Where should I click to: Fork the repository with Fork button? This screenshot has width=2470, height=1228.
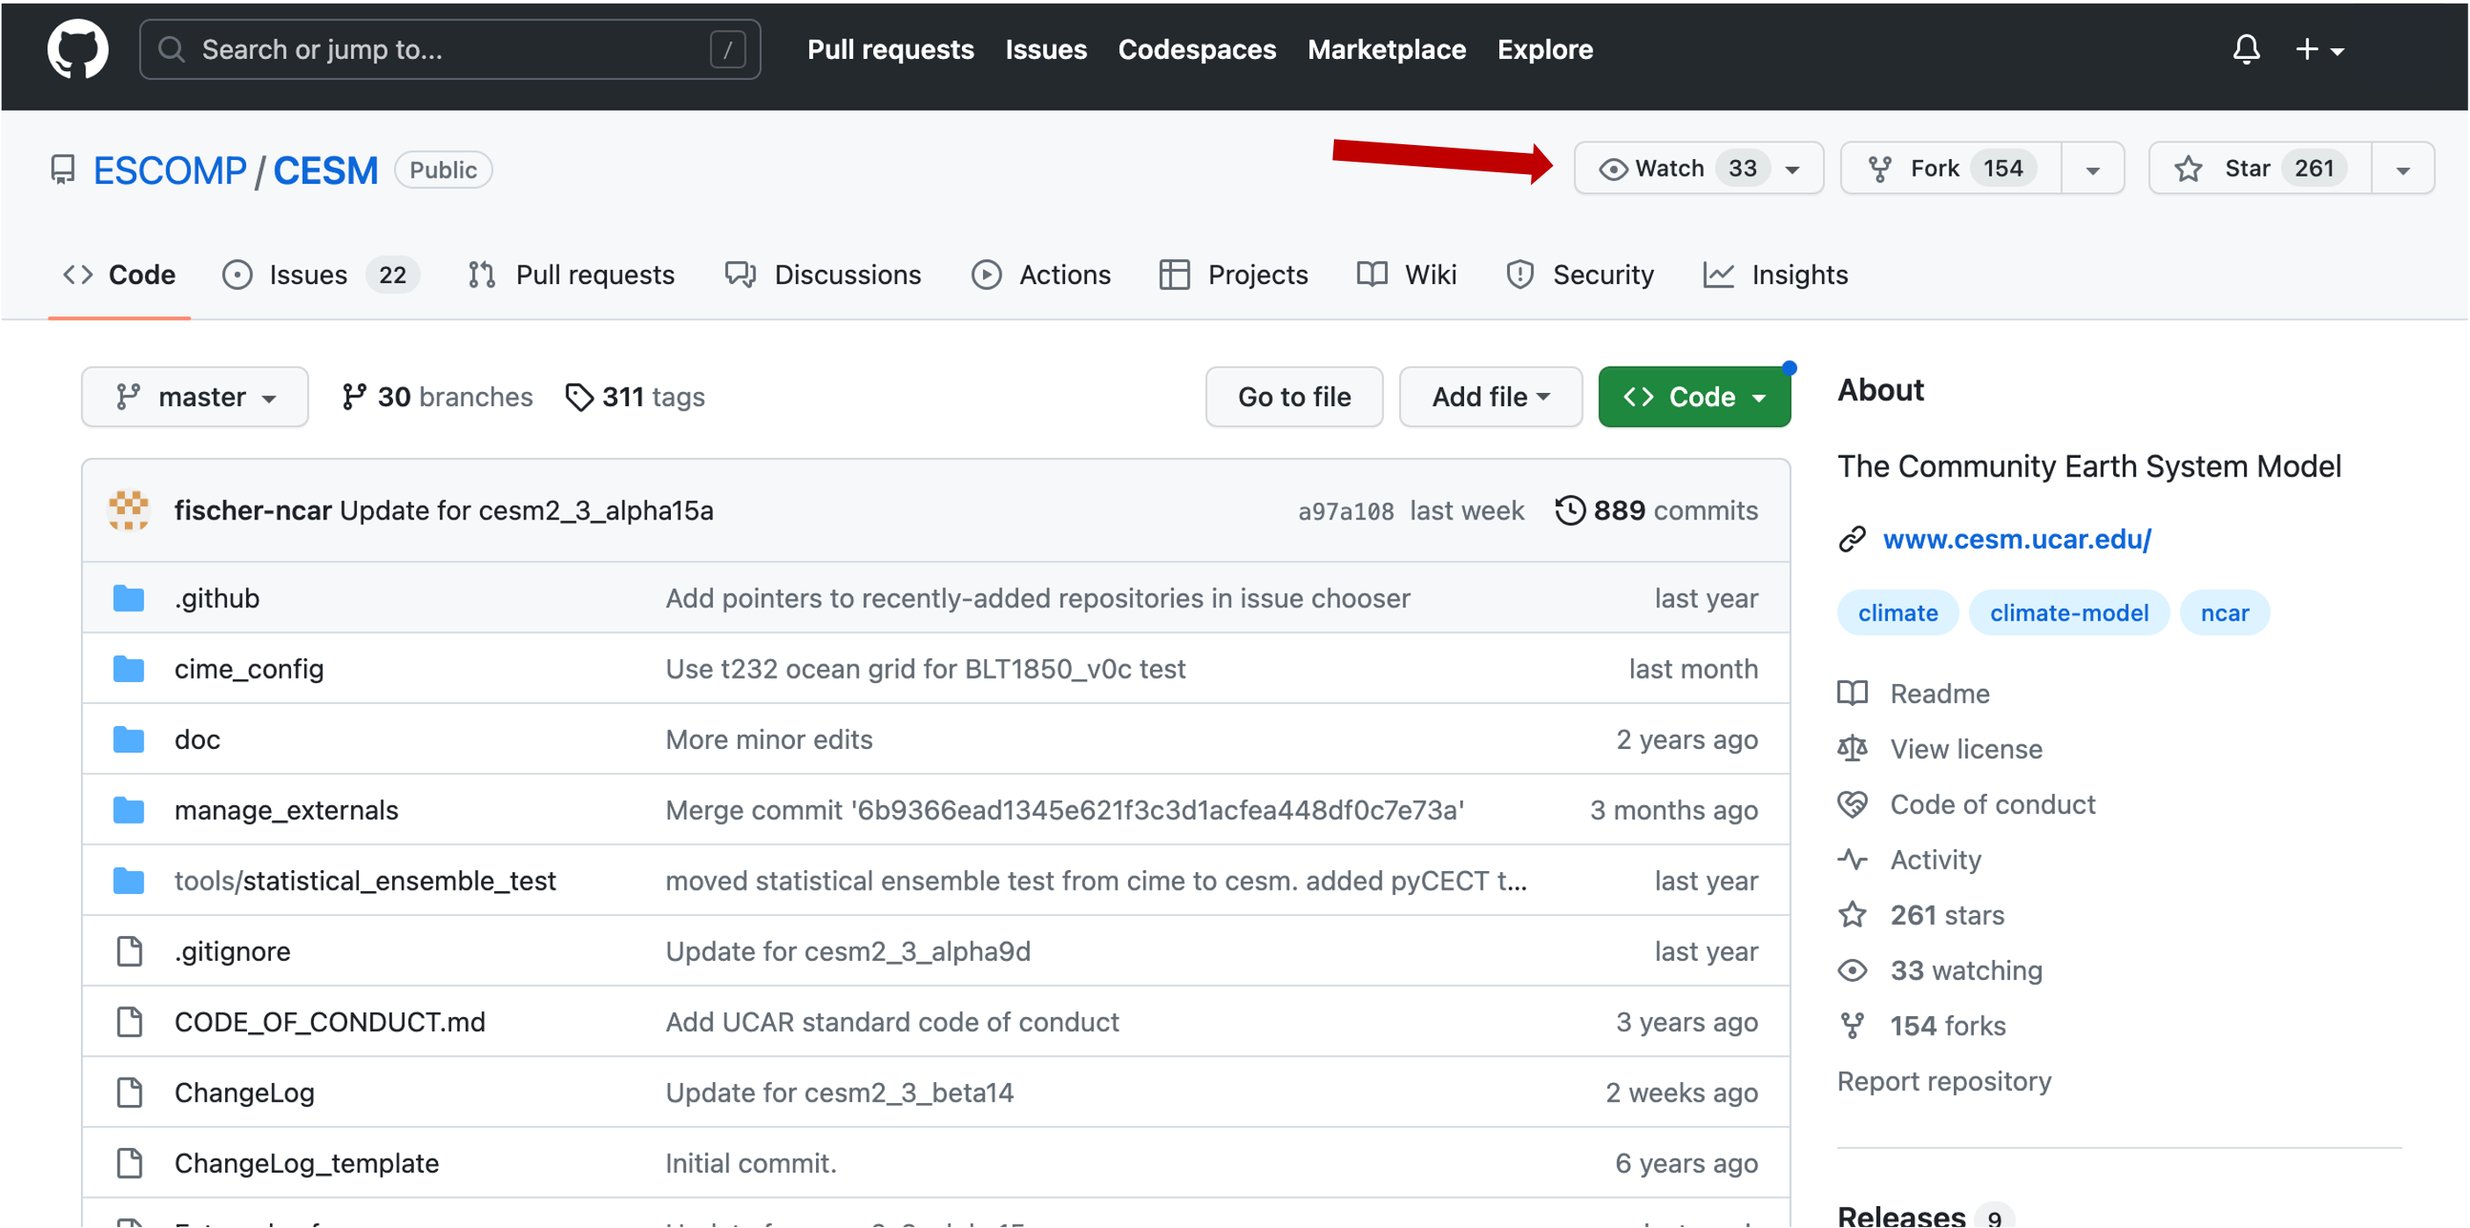pyautogui.click(x=1951, y=168)
